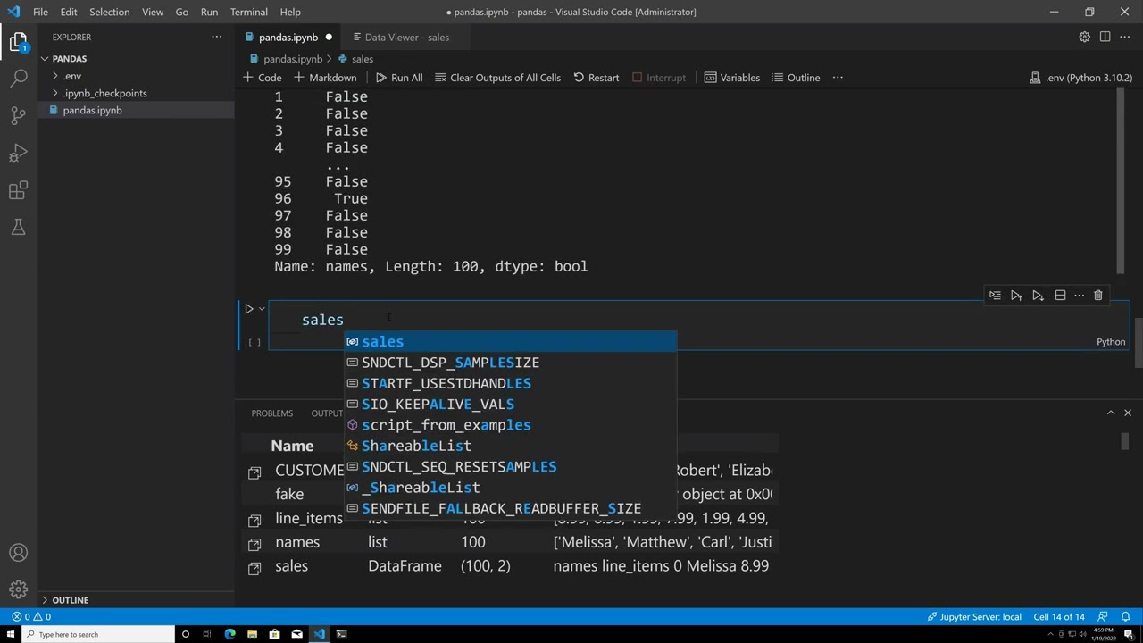This screenshot has height=643, width=1143.
Task: Expand the .ipynb_checkpoints folder
Action: (x=104, y=93)
